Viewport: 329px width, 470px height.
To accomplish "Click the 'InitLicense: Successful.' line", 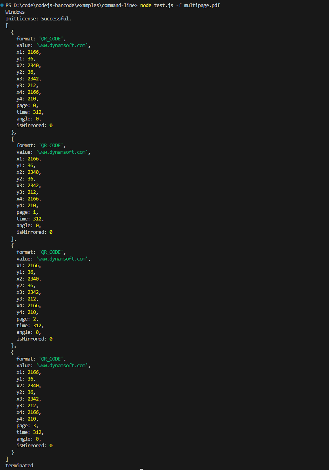I will (x=38, y=19).
